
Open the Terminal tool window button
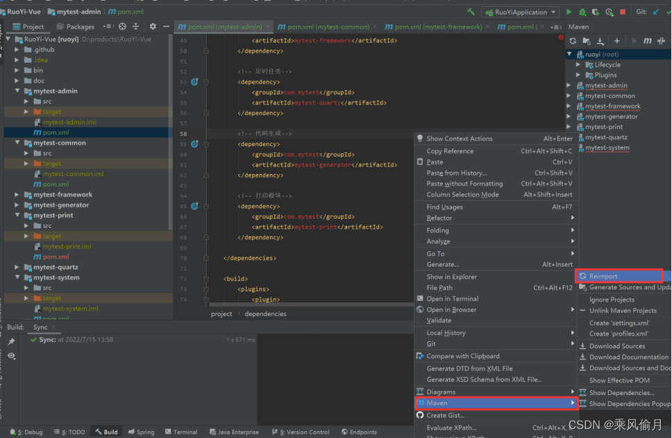180,432
